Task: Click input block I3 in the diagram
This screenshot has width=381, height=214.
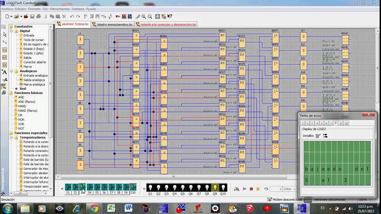Action: [80, 67]
